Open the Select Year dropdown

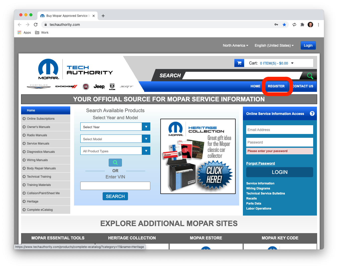click(115, 127)
